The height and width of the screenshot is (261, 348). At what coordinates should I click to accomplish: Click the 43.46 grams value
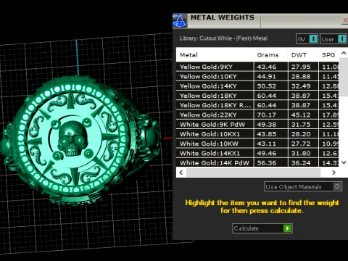(266, 67)
